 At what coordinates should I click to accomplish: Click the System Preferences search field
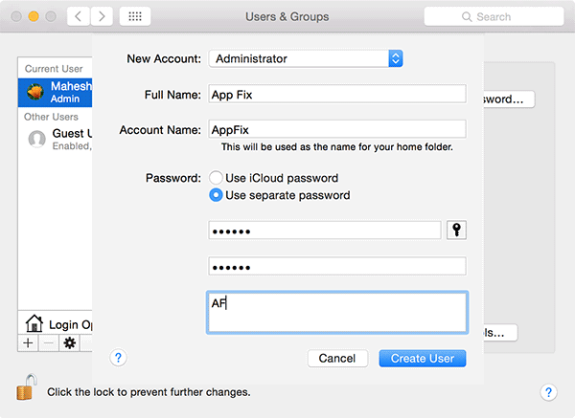[x=493, y=17]
